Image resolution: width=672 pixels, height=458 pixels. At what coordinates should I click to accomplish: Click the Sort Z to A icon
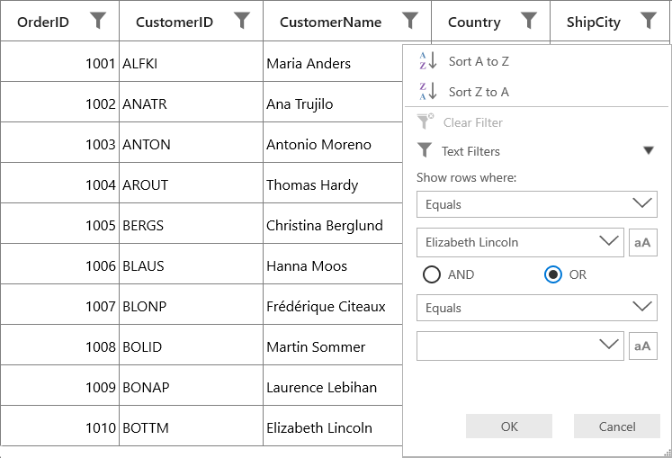[x=427, y=92]
